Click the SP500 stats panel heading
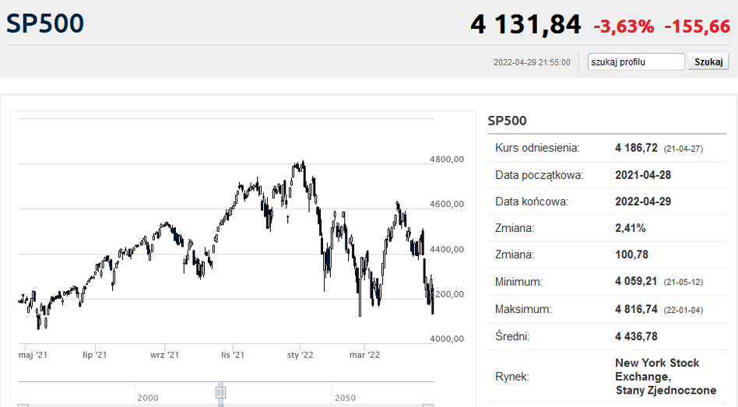Viewport: 738px width, 407px height. coord(507,121)
